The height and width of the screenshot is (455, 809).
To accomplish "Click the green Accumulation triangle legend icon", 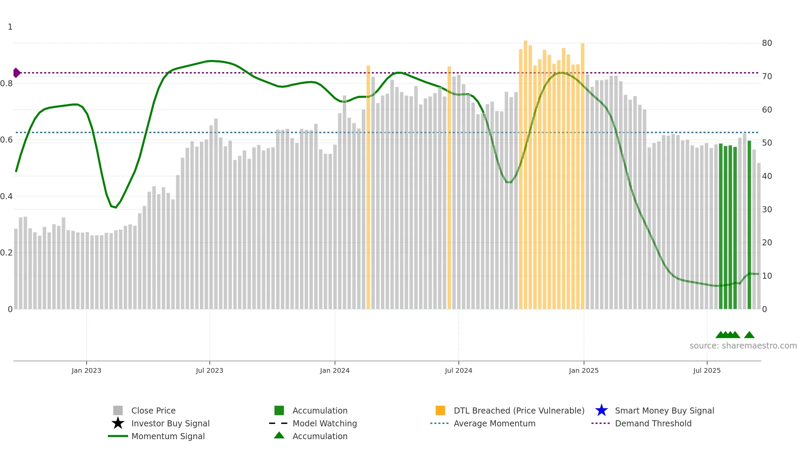I will 279,435.
